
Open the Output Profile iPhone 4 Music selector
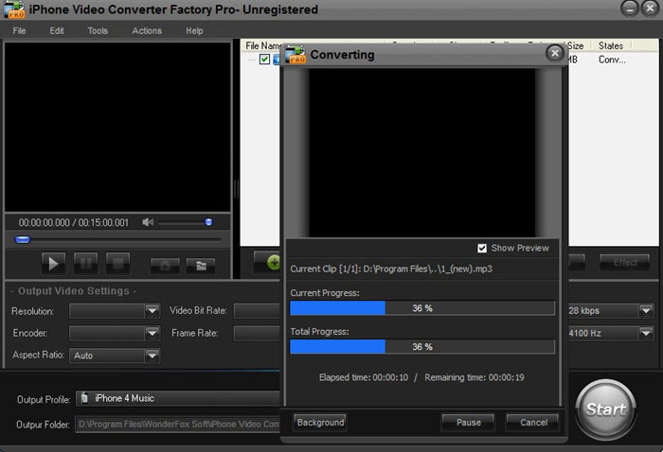(x=178, y=398)
